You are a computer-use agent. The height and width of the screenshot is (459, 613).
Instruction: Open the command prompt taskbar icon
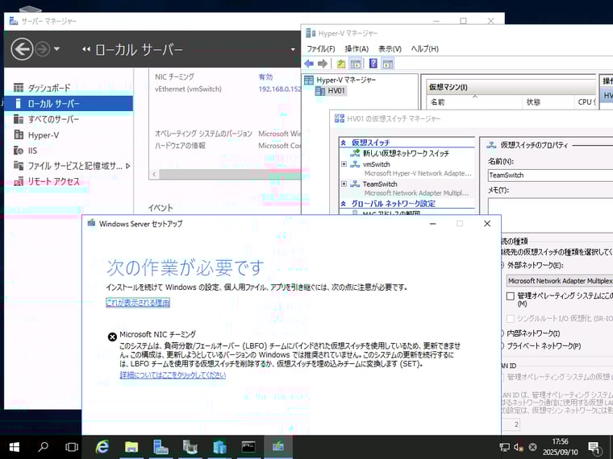pyautogui.click(x=249, y=447)
